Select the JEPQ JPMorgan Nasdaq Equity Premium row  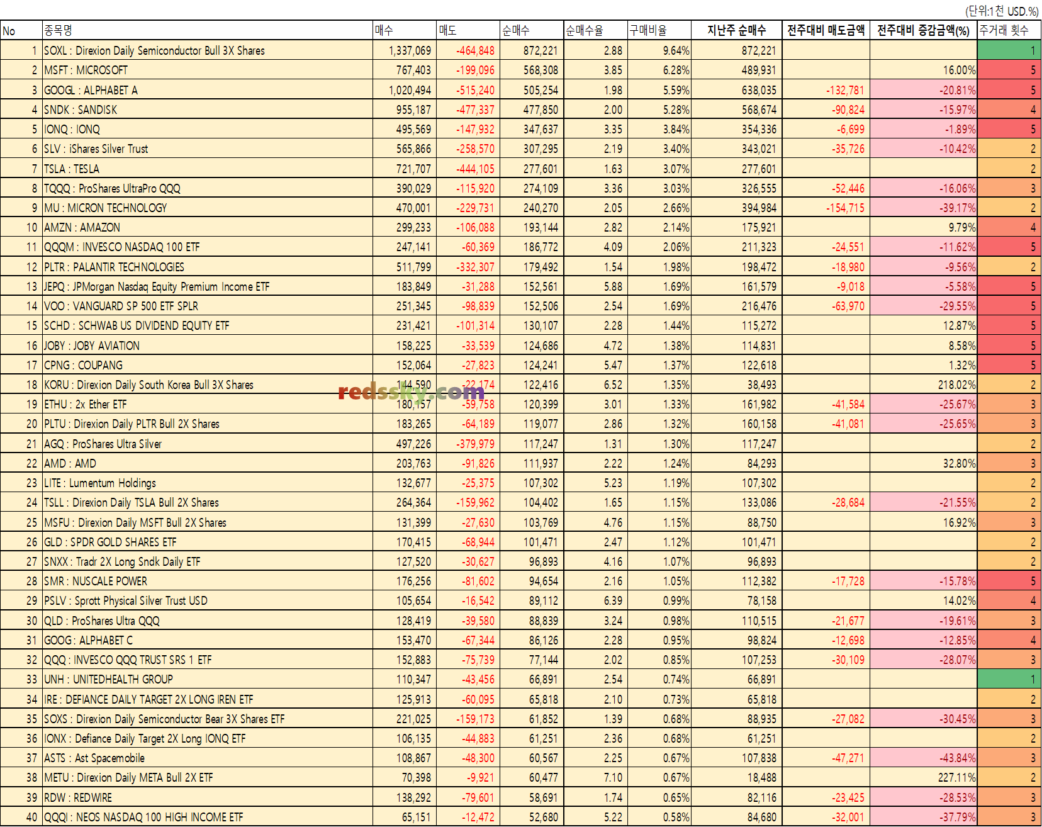coord(208,286)
